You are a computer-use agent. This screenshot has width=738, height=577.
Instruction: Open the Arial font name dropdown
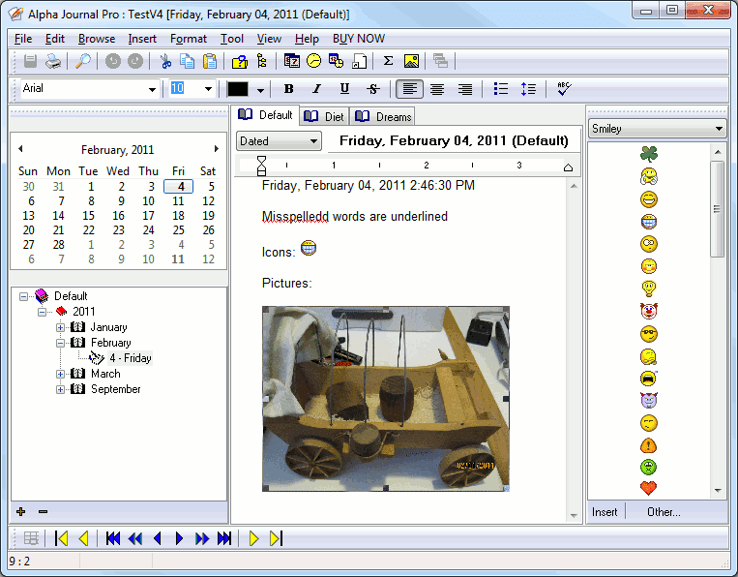(x=152, y=89)
